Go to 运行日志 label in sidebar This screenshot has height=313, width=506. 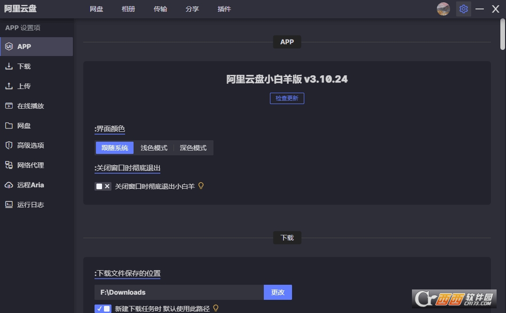click(x=31, y=204)
